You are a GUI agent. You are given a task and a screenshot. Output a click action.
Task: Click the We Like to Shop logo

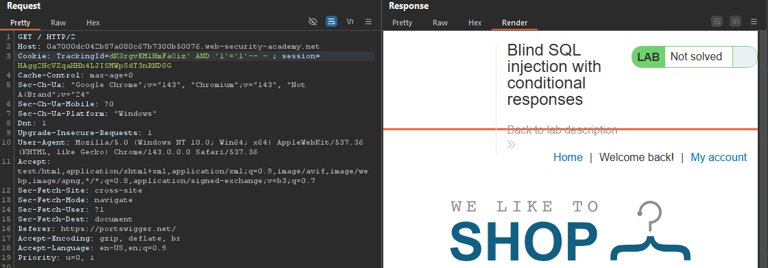[x=570, y=231]
